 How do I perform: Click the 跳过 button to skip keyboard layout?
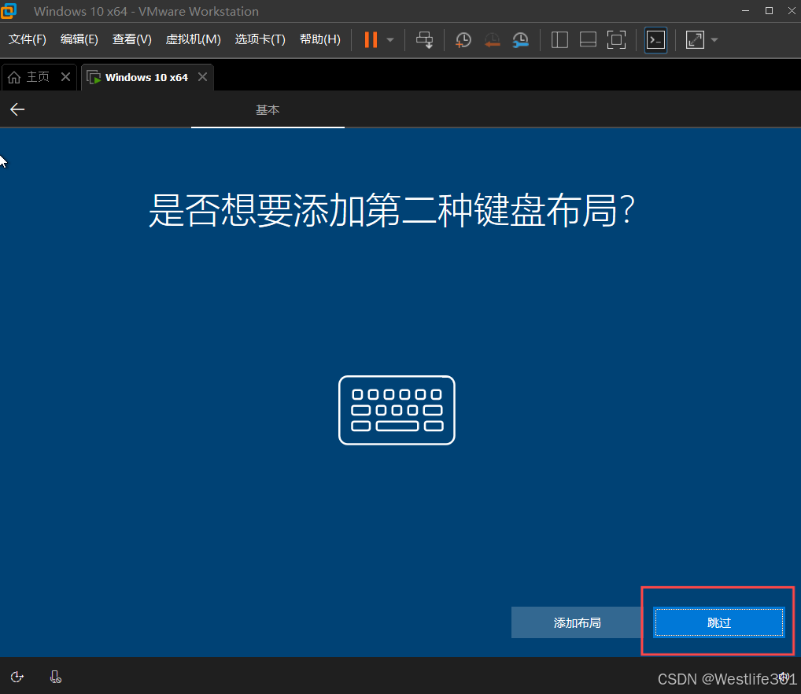tap(718, 622)
